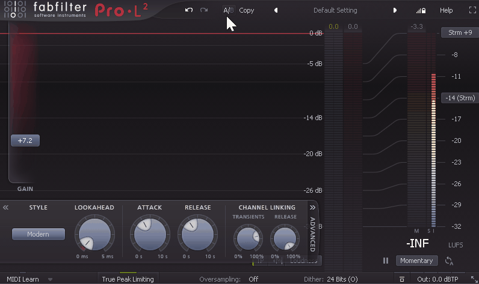Click the window resize arrows icon

tap(474, 279)
